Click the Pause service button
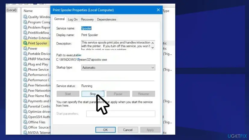The width and height of the screenshot is (249, 140). tap(118, 94)
